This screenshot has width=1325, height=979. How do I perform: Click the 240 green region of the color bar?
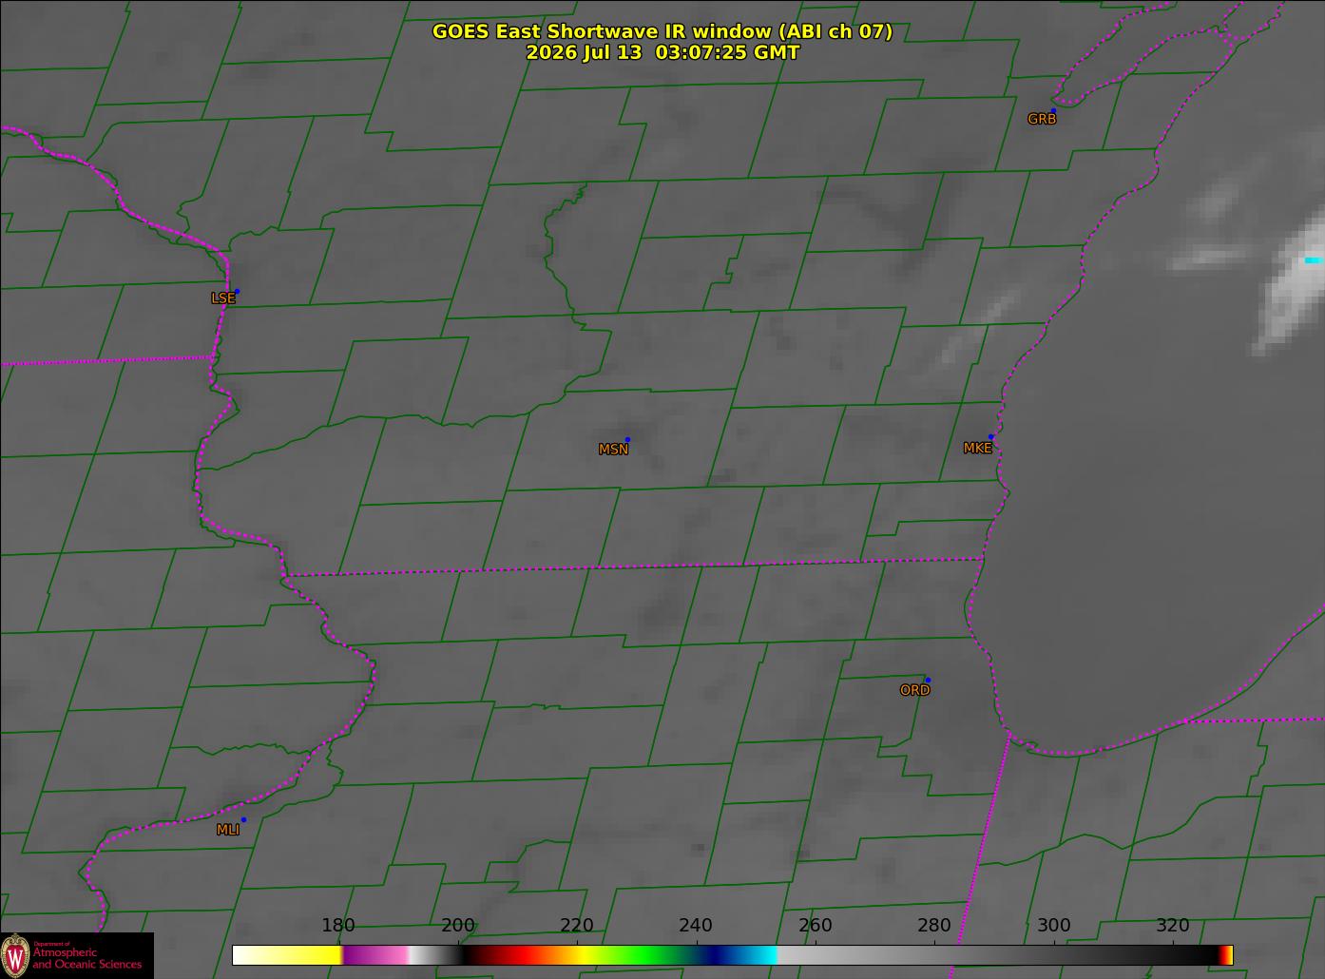point(696,954)
